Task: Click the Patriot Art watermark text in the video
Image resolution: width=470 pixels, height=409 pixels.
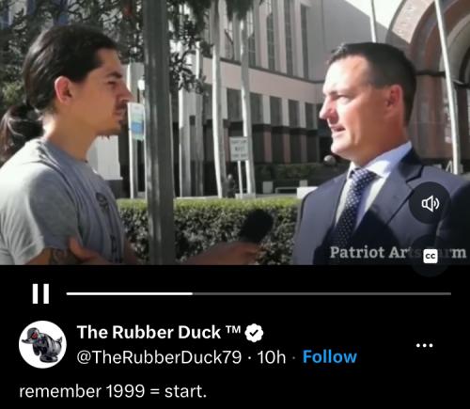Action: (x=398, y=252)
